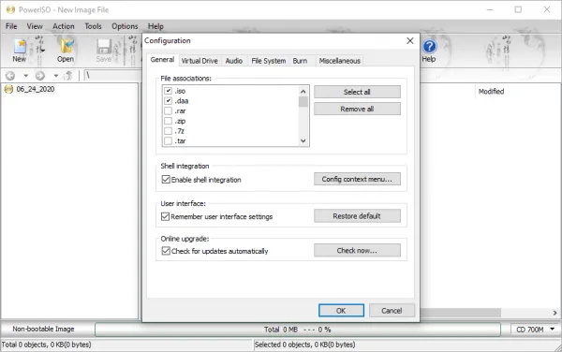Screen dimensions: 562x352
Task: Open the back history dropdown arrow
Action: tap(25, 76)
